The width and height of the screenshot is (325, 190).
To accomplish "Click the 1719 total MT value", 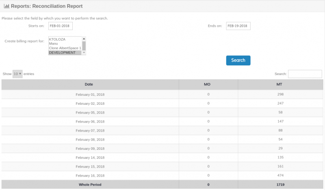I will [280, 185].
